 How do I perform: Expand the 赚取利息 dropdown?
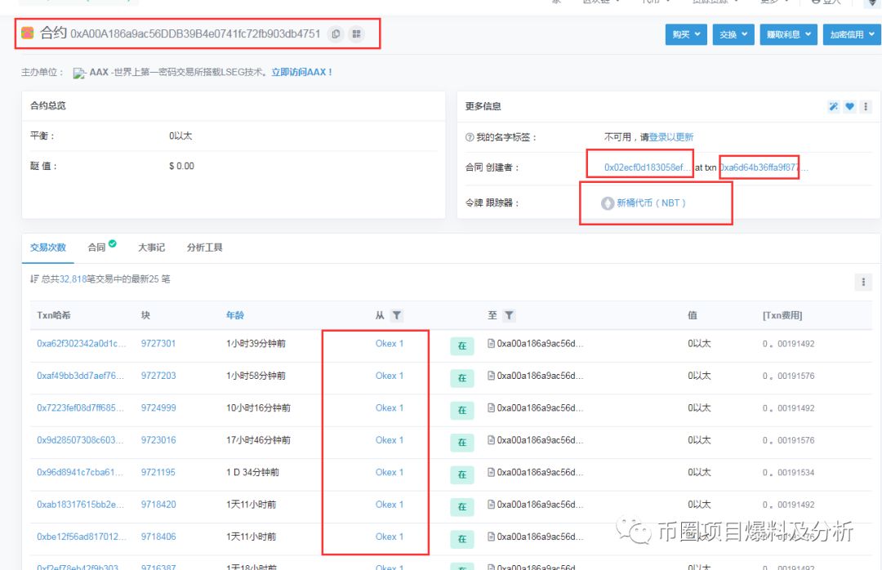[788, 34]
